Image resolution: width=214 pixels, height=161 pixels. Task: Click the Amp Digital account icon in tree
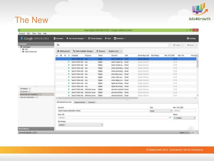[21, 47]
